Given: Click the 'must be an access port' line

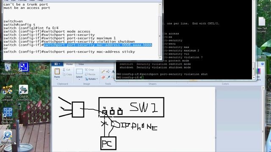Looking at the screenshot, I should click(27, 8).
